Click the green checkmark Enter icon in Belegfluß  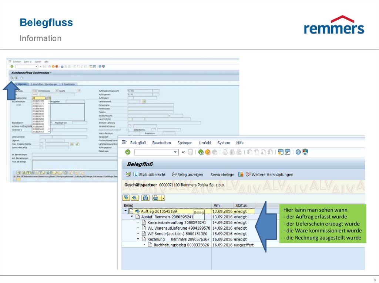tap(128, 152)
